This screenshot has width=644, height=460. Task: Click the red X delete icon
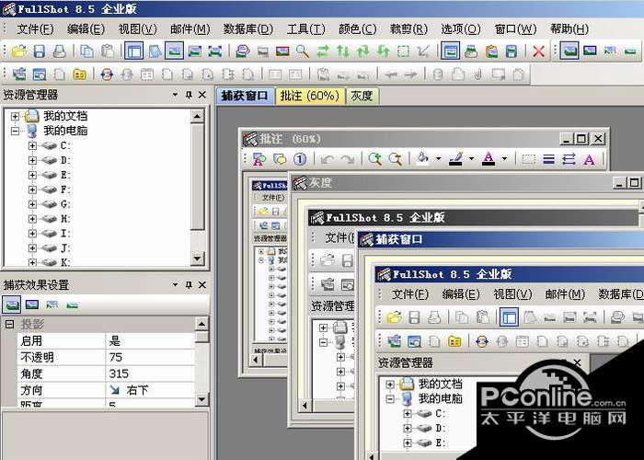coord(538,51)
